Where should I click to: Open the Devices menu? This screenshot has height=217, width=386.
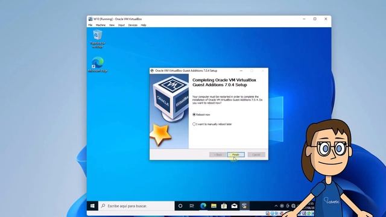pyautogui.click(x=133, y=25)
